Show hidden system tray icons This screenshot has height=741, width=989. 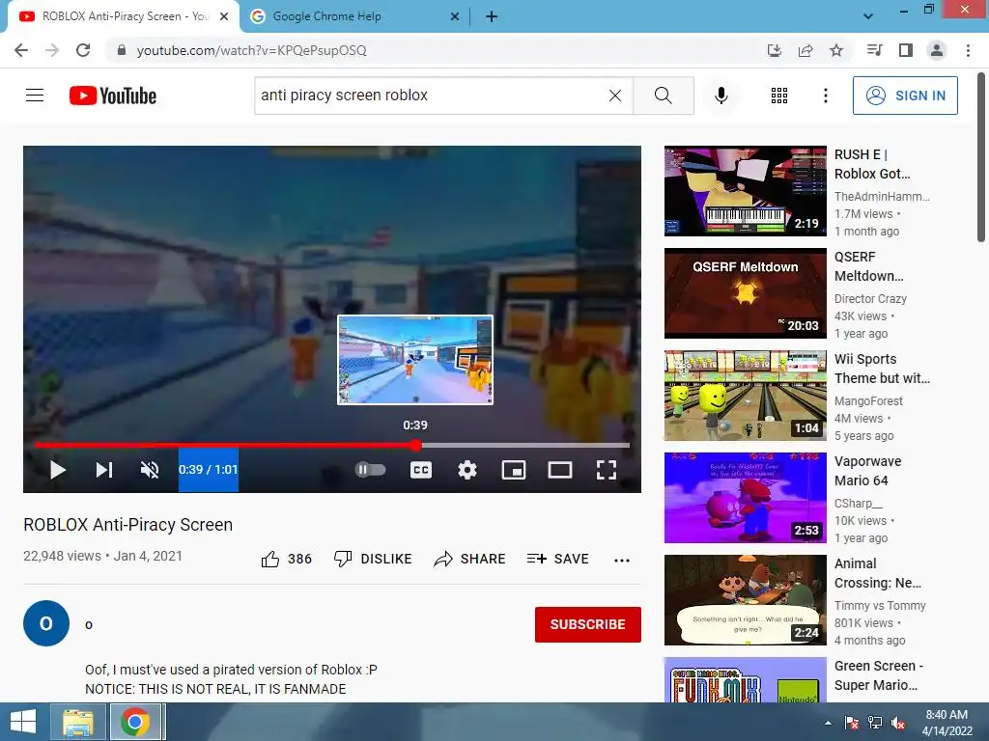coord(828,723)
